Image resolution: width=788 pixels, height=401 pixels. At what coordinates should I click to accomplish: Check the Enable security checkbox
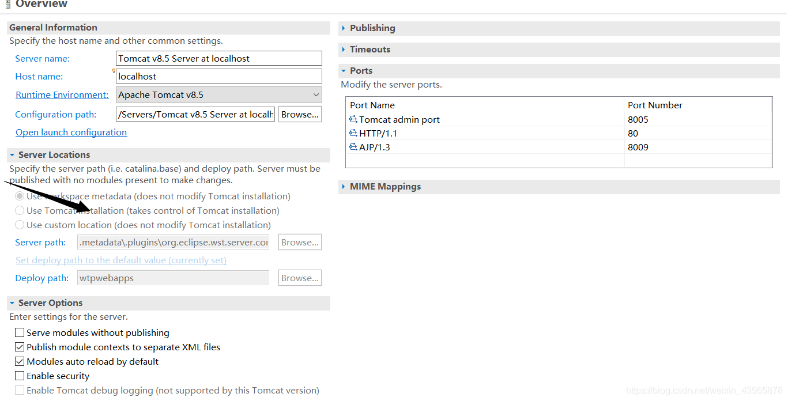tap(20, 376)
